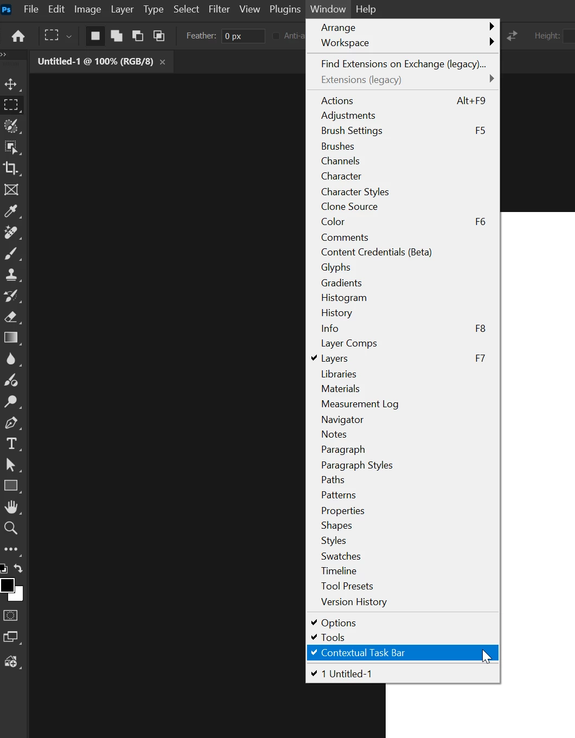Image resolution: width=575 pixels, height=738 pixels.
Task: Choose Intersect with selection mode
Action: tap(159, 36)
